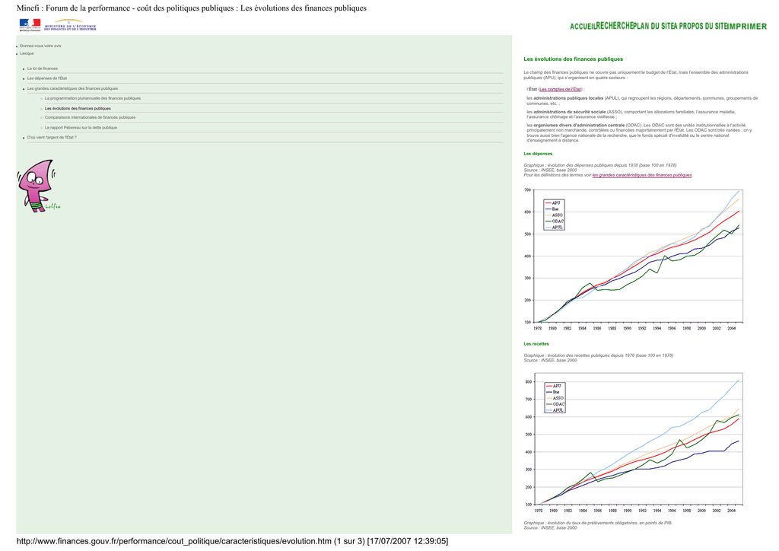This screenshot has height=551, width=779.
Task: Go to PLAN DU SITE
Action: [x=652, y=26]
